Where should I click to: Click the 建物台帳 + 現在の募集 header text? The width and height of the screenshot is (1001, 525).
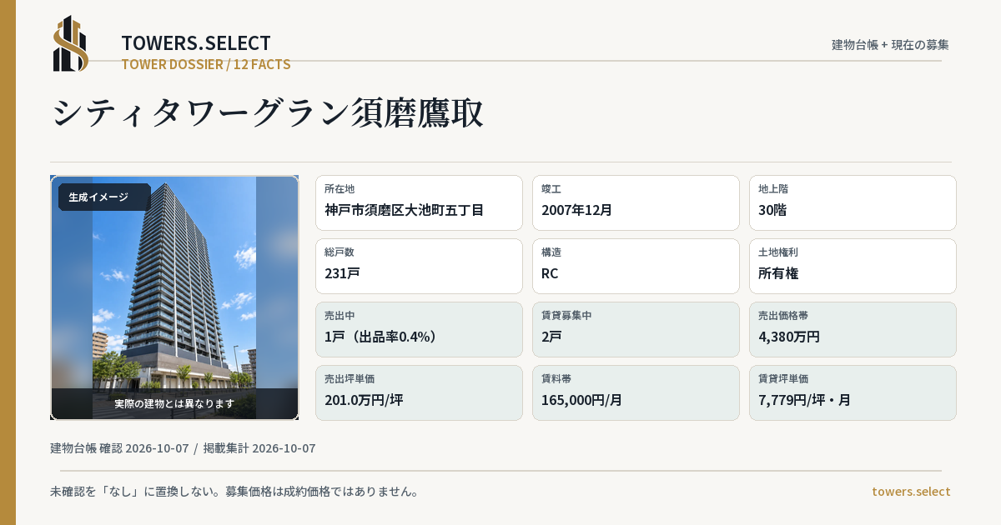[x=890, y=45]
